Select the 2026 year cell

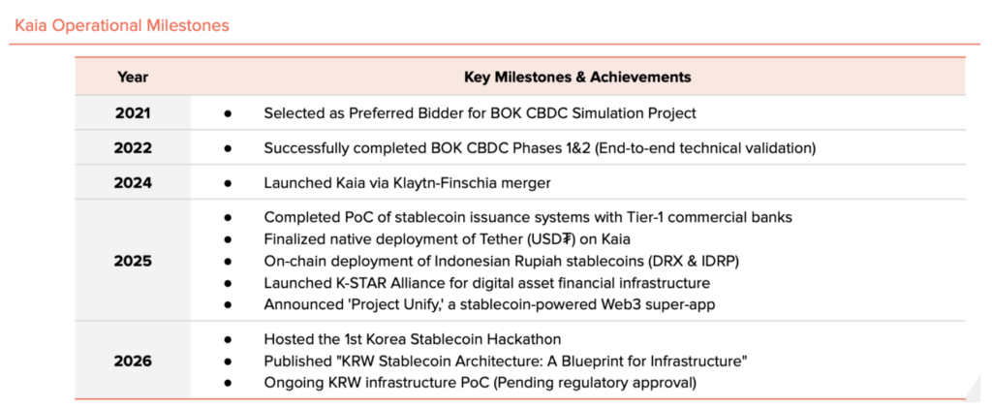coord(133,361)
